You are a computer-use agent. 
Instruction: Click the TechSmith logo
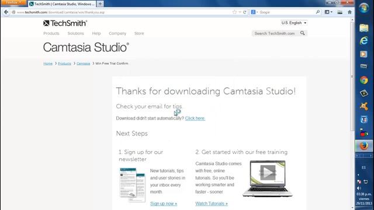coord(65,23)
